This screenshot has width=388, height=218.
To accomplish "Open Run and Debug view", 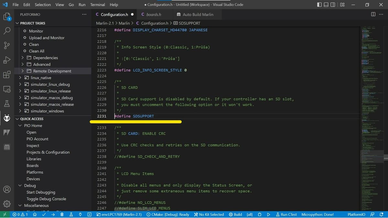I will click(7, 60).
